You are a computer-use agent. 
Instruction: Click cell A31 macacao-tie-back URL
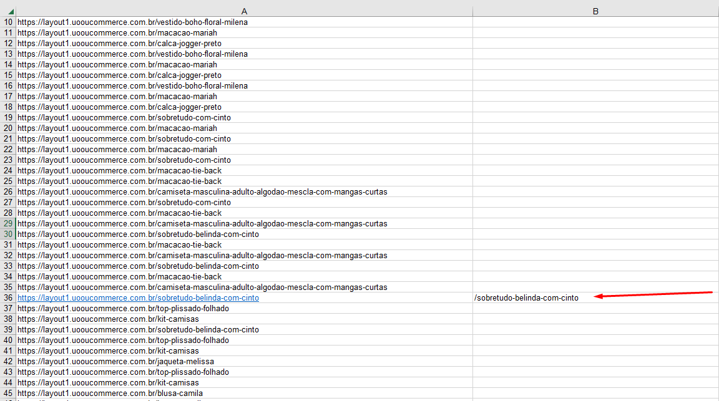tap(244, 244)
